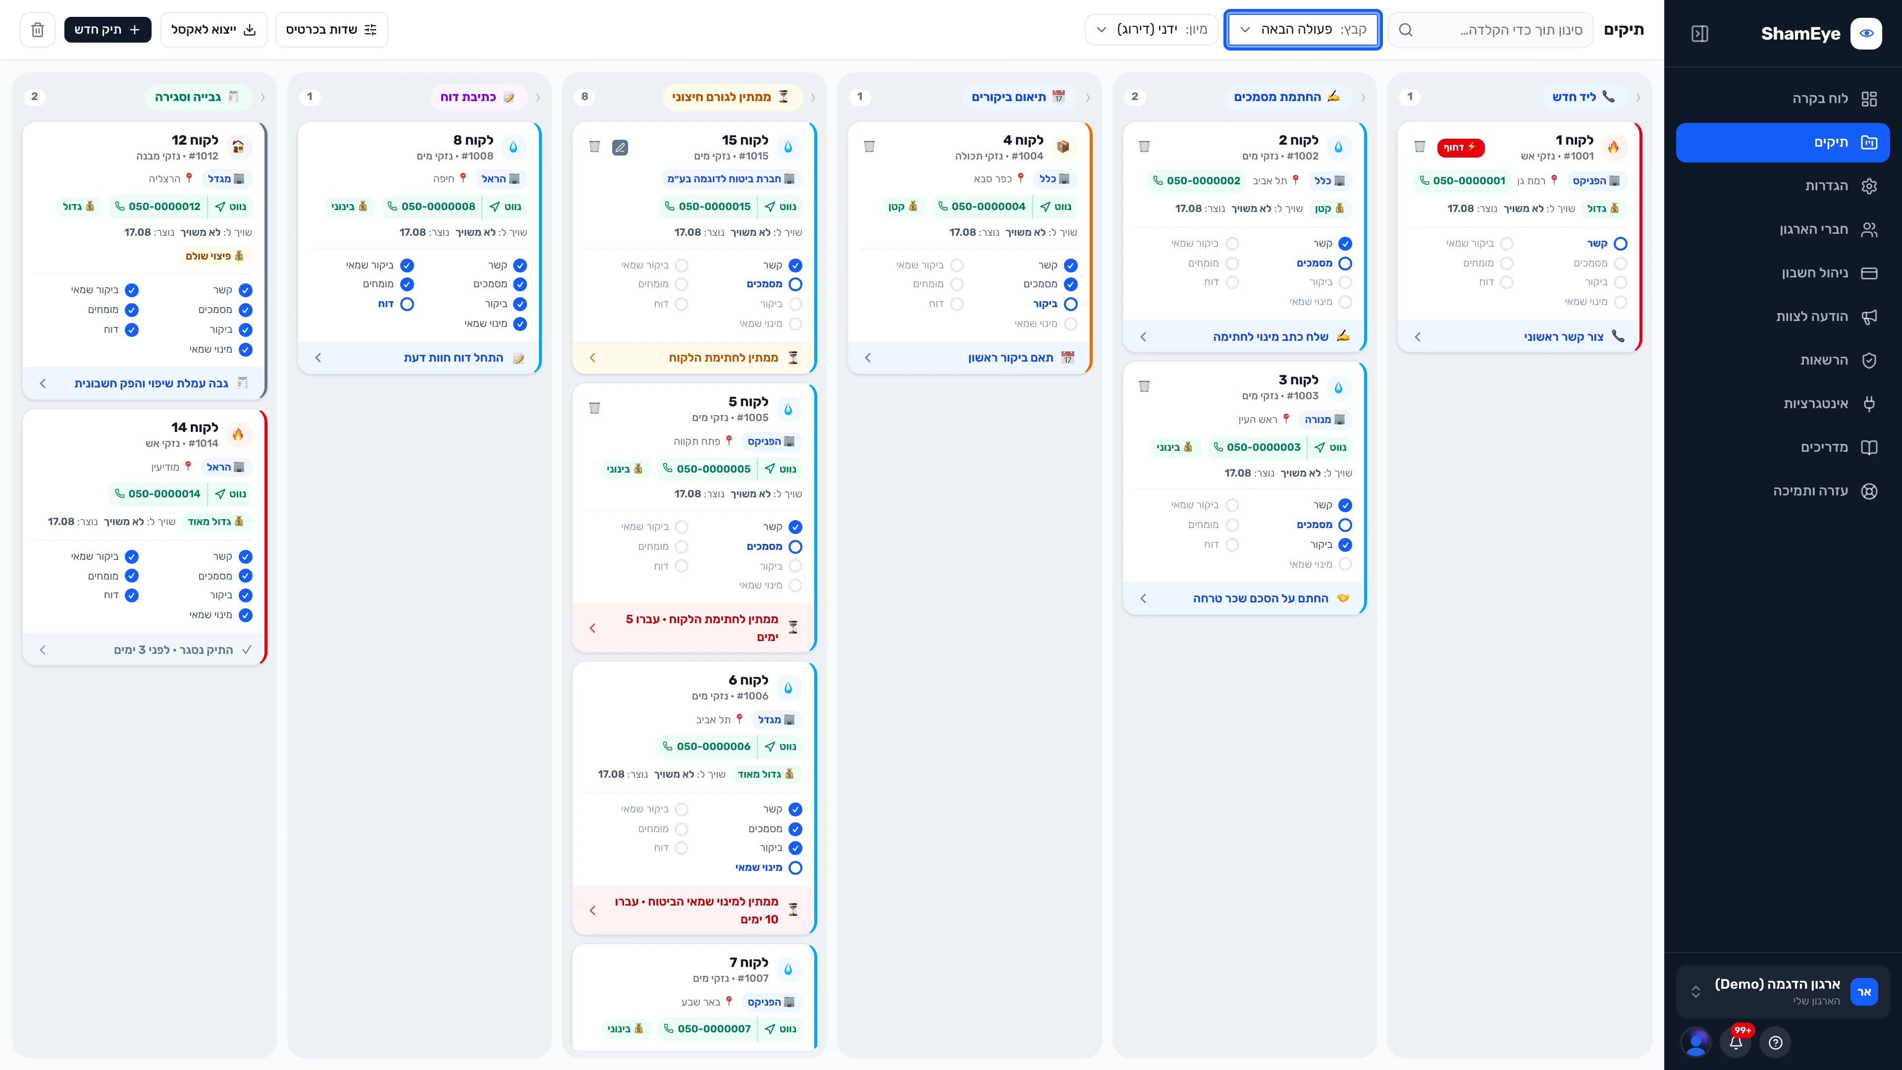Toggle מינוי שמאי checkbox on לקוח 6 card
Image resolution: width=1902 pixels, height=1070 pixels.
795,868
